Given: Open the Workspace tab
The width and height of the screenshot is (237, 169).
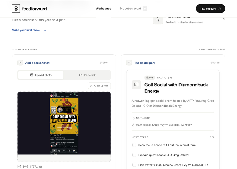Looking at the screenshot, I should click(103, 9).
